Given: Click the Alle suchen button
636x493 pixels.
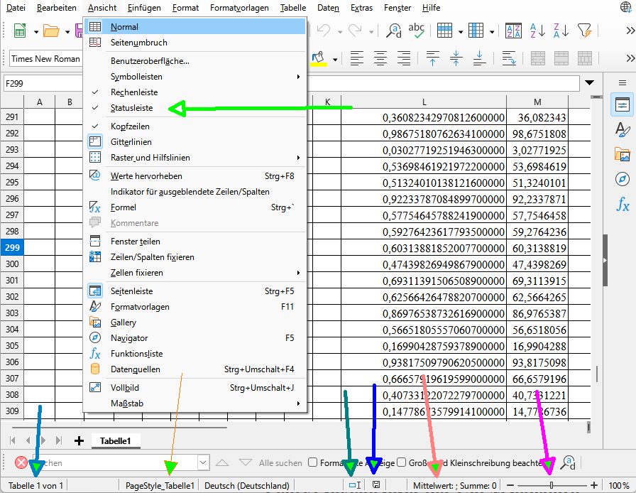Looking at the screenshot, I should (x=280, y=463).
